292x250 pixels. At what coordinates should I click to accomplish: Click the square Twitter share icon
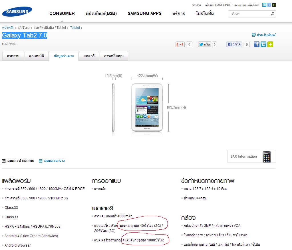click(263, 44)
